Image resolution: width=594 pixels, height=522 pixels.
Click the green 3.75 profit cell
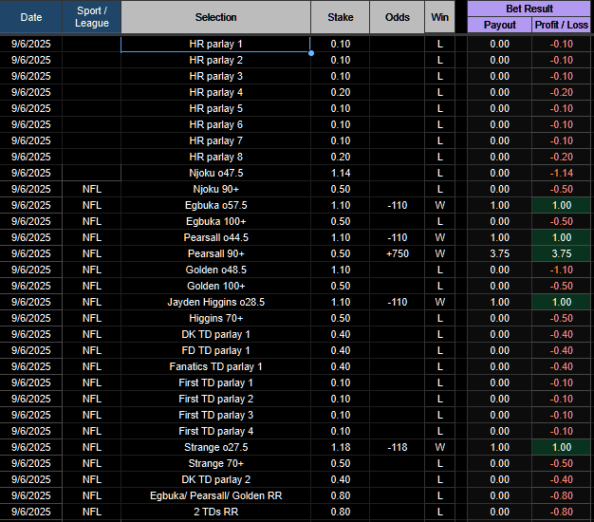tap(562, 253)
